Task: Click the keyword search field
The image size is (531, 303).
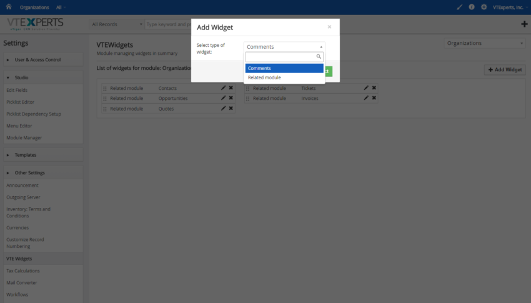Action: [x=168, y=24]
